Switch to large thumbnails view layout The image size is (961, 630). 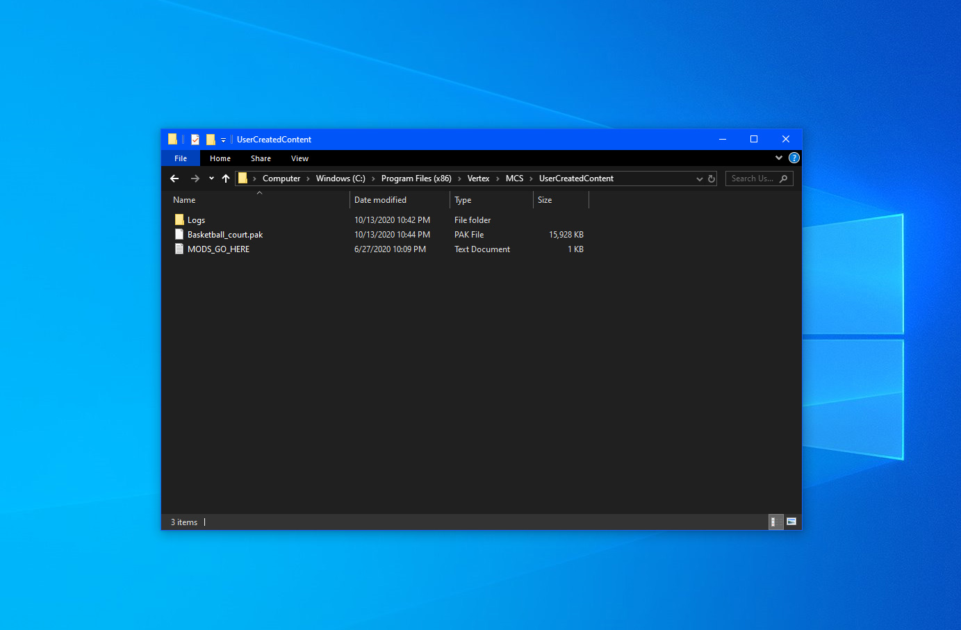point(791,522)
